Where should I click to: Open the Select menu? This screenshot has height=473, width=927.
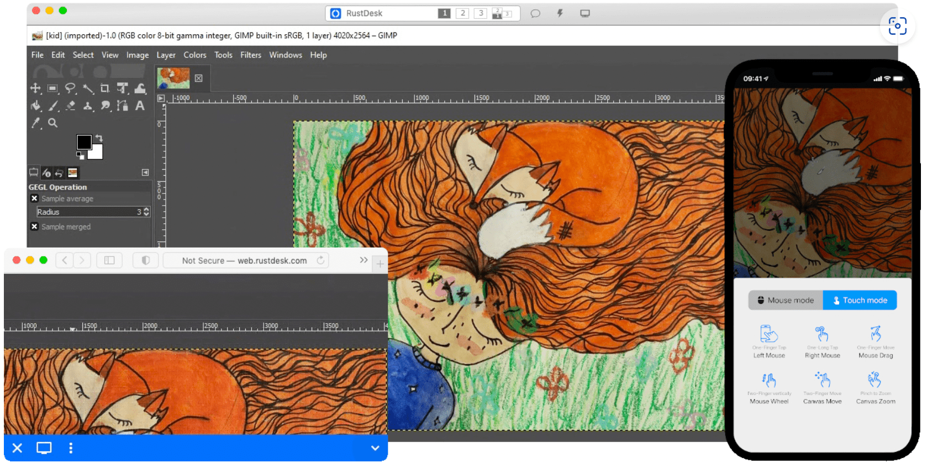click(83, 55)
